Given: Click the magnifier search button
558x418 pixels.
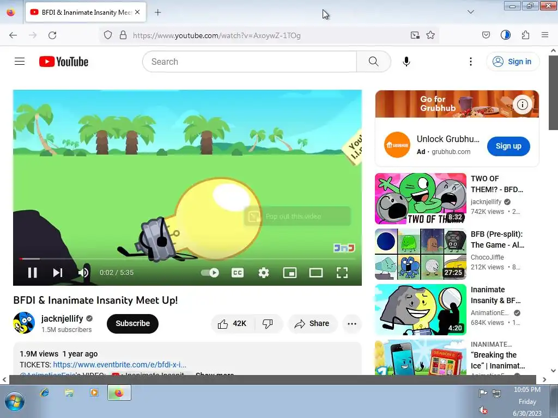Looking at the screenshot, I should click(374, 62).
